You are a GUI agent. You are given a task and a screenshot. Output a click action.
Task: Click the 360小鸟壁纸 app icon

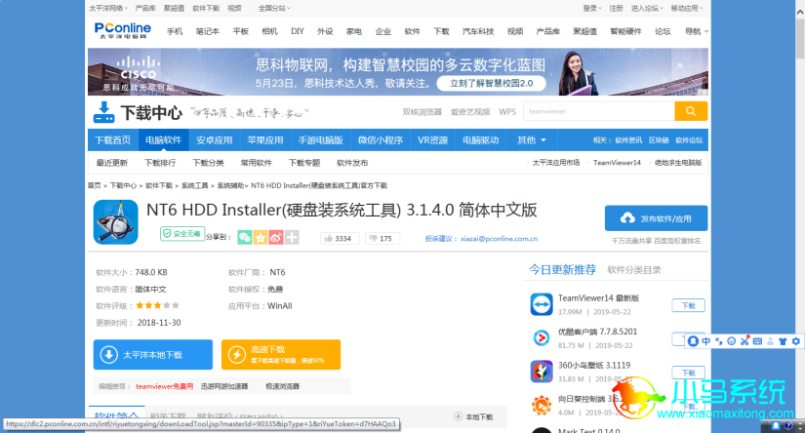[542, 372]
